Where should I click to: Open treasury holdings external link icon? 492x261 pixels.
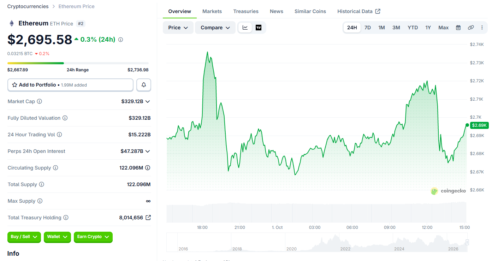(x=148, y=218)
